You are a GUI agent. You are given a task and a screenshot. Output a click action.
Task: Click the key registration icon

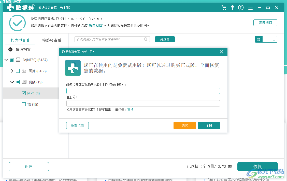pyautogui.click(x=233, y=8)
